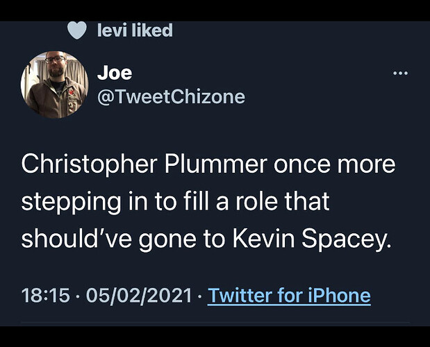
Task: Click the heart icon beside "levi liked"
Action: point(78,31)
